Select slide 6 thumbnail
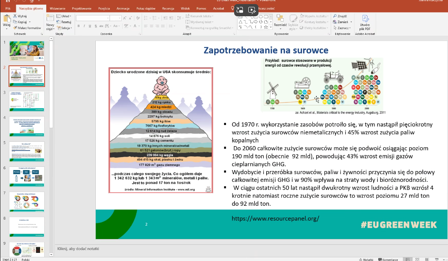Image resolution: width=448 pixels, height=261 pixels. click(x=27, y=177)
